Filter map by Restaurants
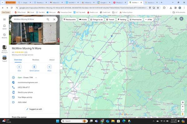The height and width of the screenshot is (124, 187). click(x=70, y=20)
